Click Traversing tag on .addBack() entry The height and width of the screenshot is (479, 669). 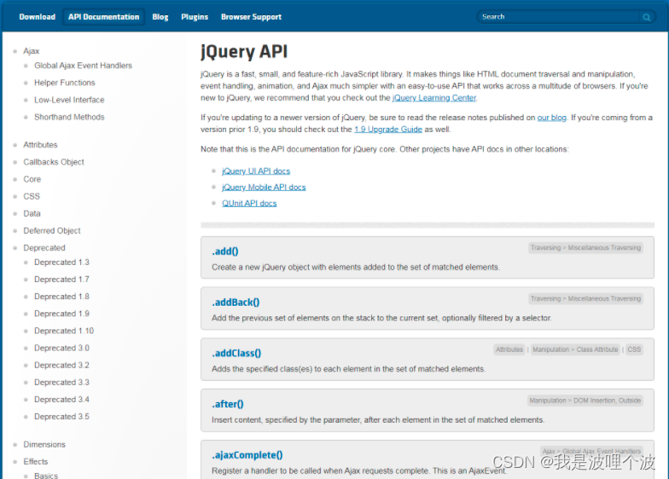pyautogui.click(x=585, y=298)
